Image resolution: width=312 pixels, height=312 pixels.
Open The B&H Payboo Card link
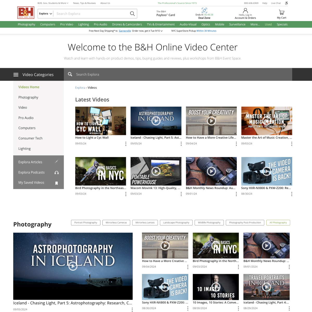tap(166, 14)
